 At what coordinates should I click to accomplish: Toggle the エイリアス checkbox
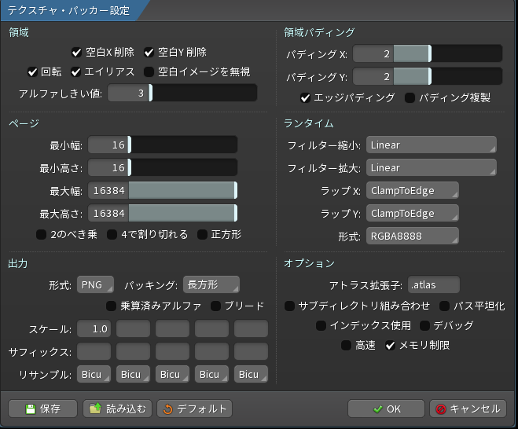[x=76, y=72]
